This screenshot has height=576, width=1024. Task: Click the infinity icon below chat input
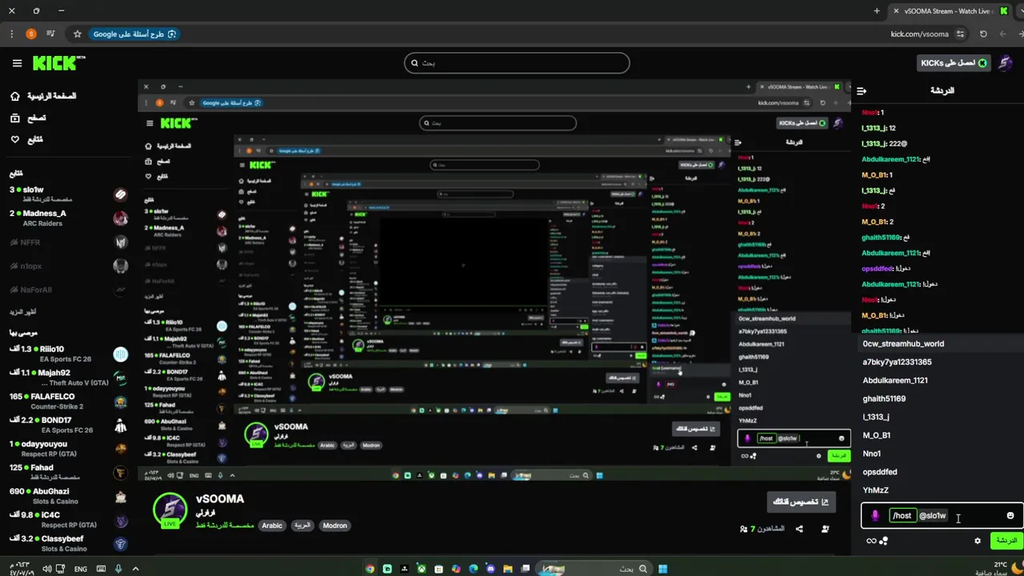click(x=870, y=541)
